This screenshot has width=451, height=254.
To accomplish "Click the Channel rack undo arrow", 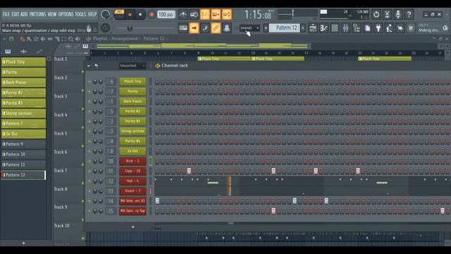I will [x=97, y=66].
